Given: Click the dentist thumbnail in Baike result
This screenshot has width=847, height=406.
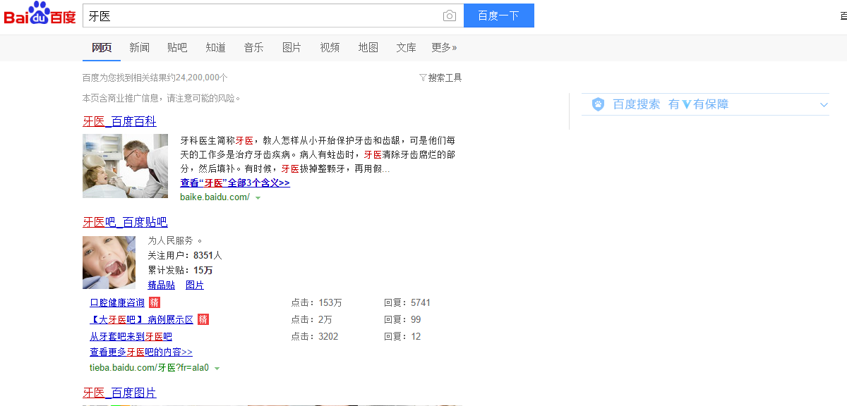Looking at the screenshot, I should (x=125, y=166).
